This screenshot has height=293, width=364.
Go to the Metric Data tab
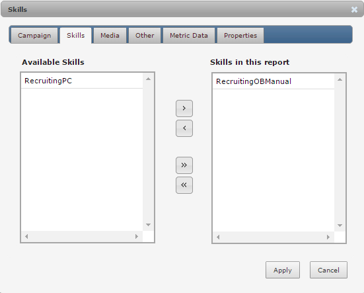[189, 36]
